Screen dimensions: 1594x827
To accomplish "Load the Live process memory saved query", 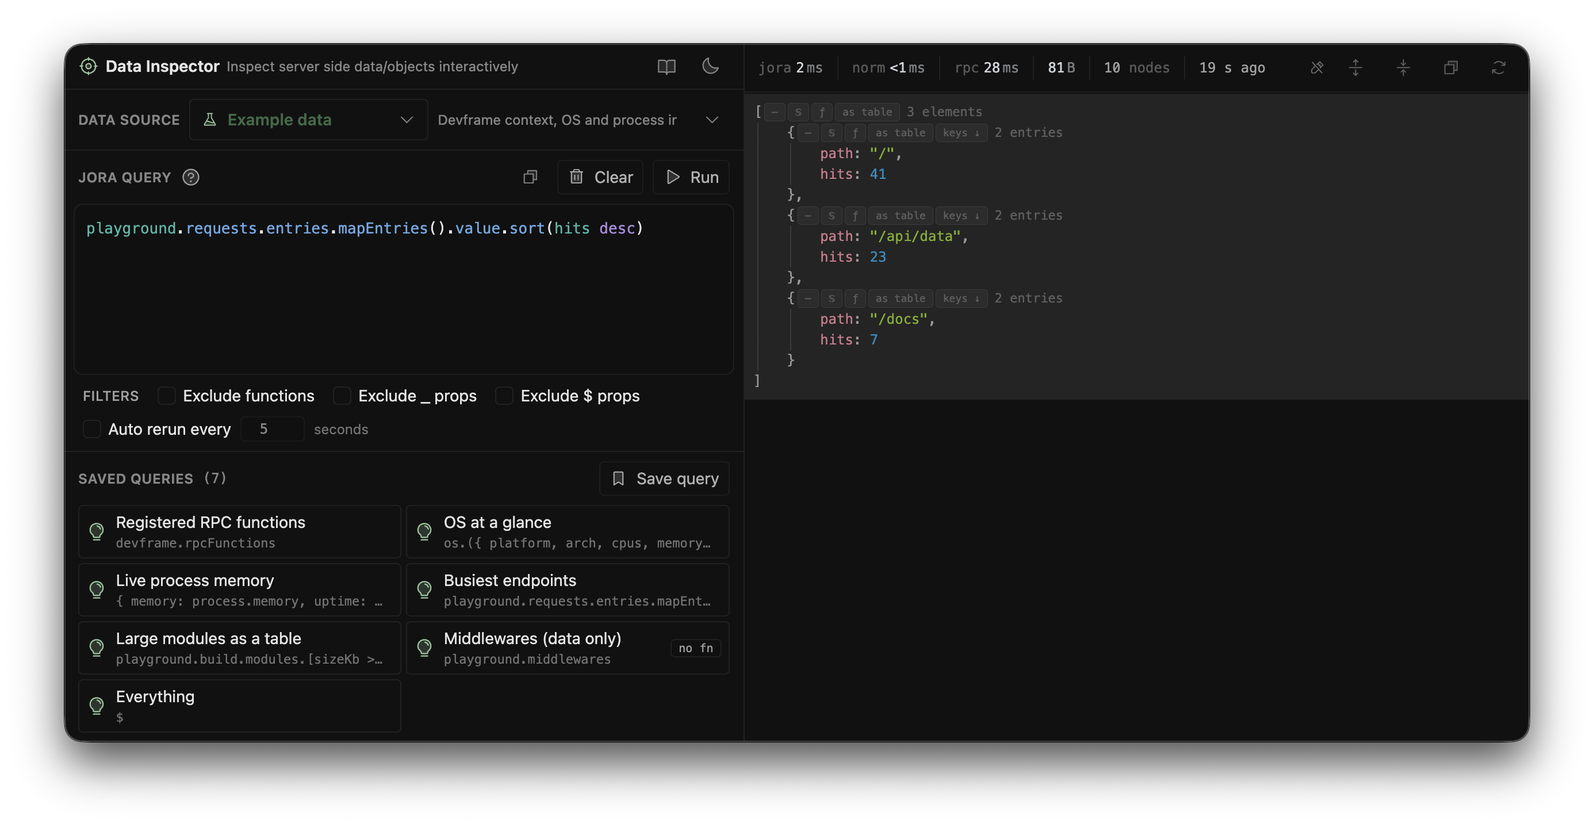I will (x=239, y=590).
